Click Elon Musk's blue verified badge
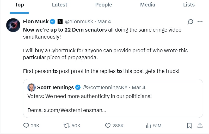 click(x=53, y=21)
